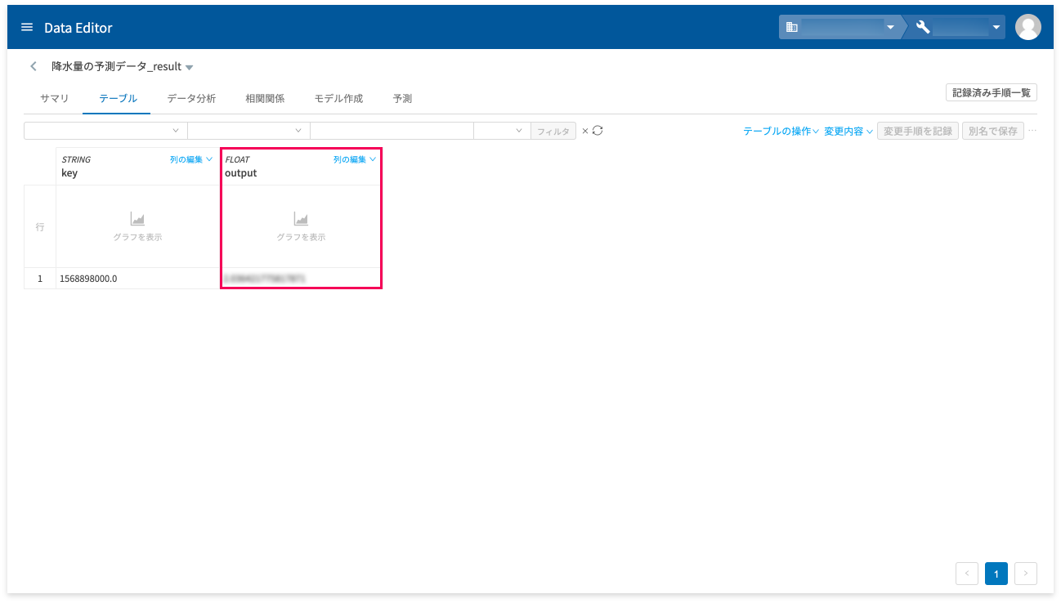Click row number 1 cell
This screenshot has height=603, width=1061.
pos(40,279)
